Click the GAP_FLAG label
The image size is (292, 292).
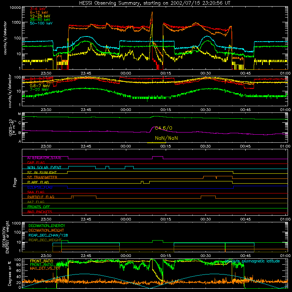click(x=36, y=163)
